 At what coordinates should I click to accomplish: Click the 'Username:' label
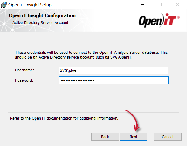pyautogui.click(x=25, y=70)
